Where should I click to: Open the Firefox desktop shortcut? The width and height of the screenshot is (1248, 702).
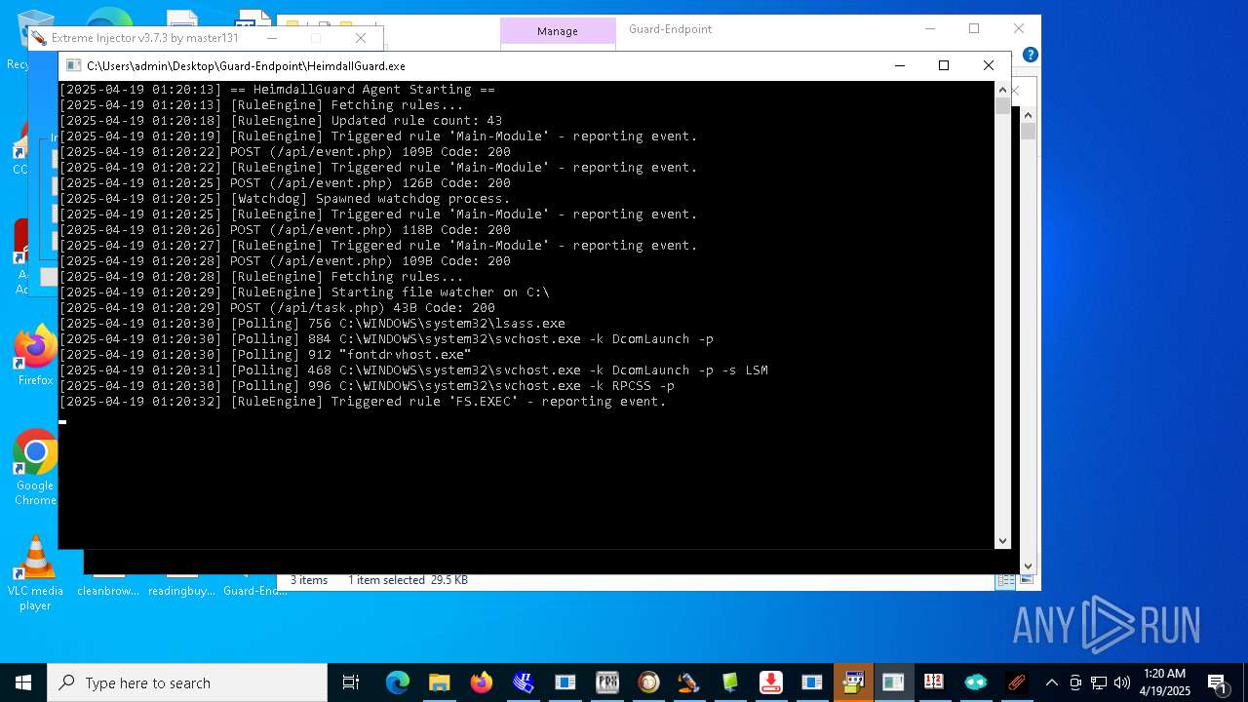point(35,355)
